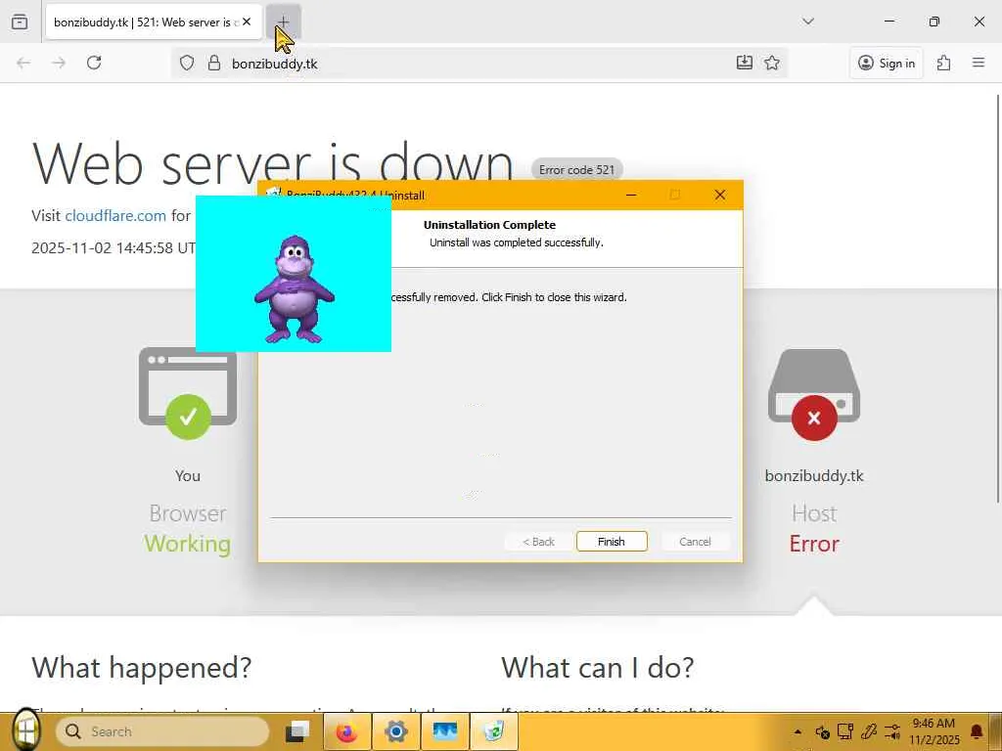Open the extensions puzzle menu

pyautogui.click(x=944, y=63)
